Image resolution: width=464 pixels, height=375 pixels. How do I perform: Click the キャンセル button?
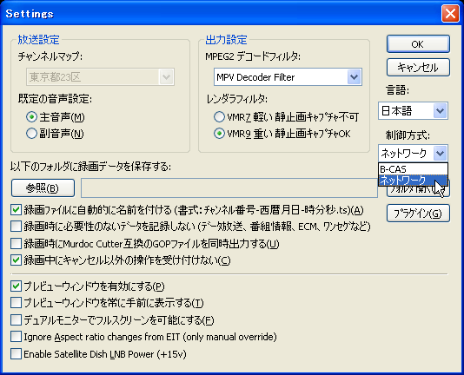[x=418, y=68]
